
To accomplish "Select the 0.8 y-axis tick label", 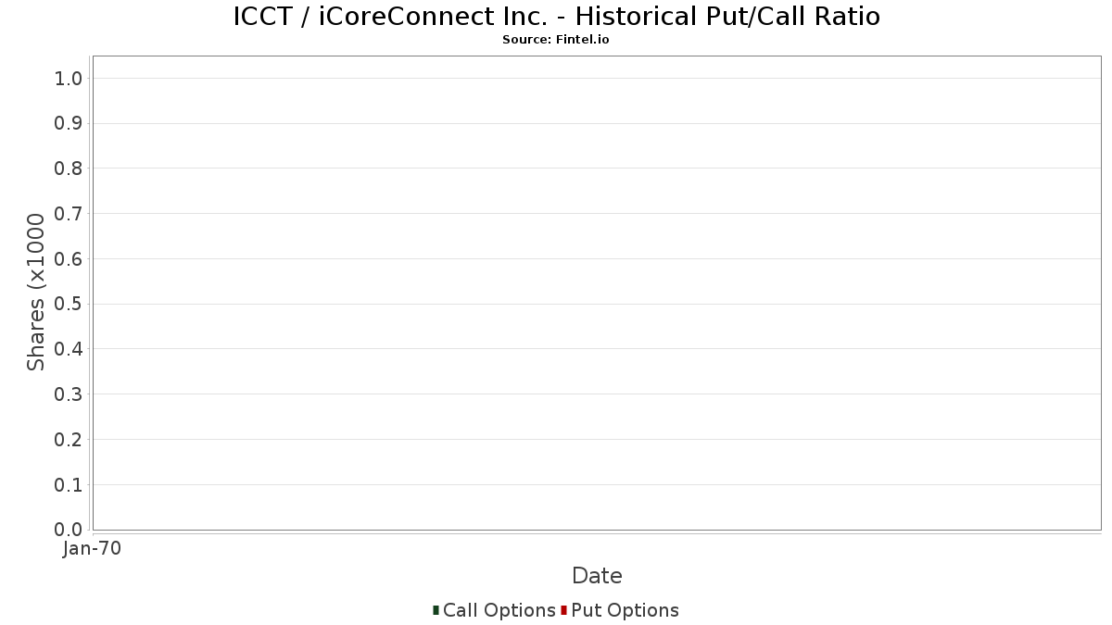I will 69,169.
